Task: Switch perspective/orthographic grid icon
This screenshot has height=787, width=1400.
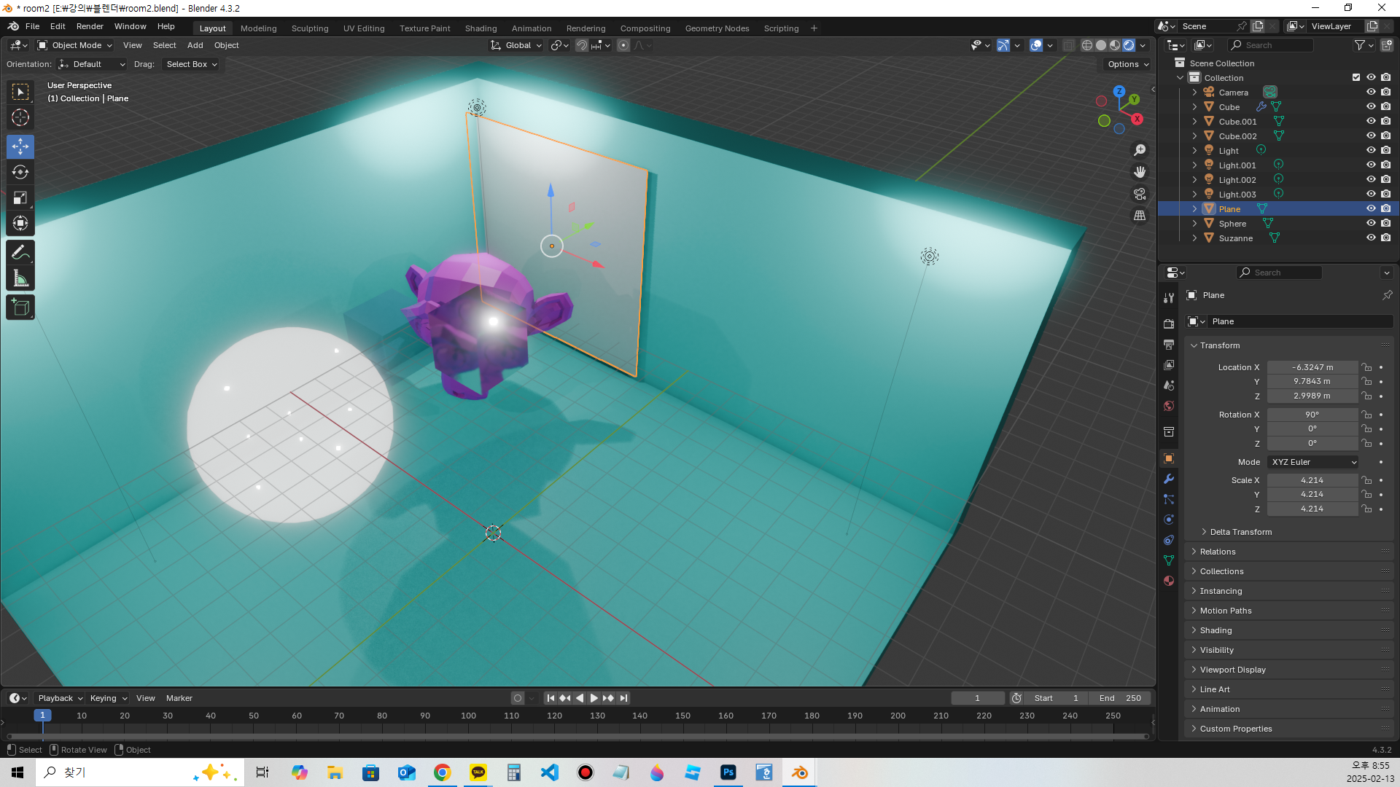Action: (1140, 216)
